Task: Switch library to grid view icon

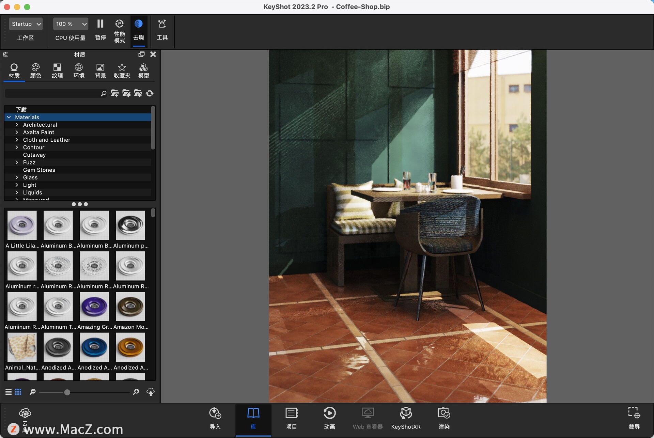Action: click(18, 392)
